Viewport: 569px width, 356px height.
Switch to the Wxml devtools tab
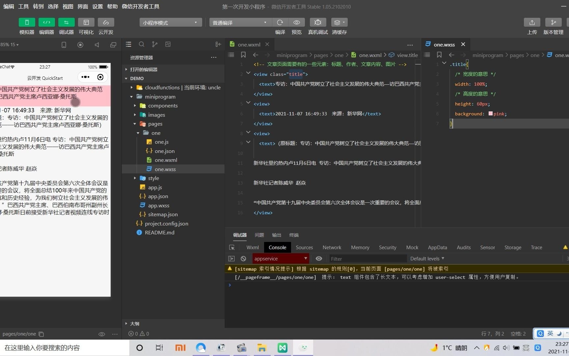pyautogui.click(x=253, y=248)
